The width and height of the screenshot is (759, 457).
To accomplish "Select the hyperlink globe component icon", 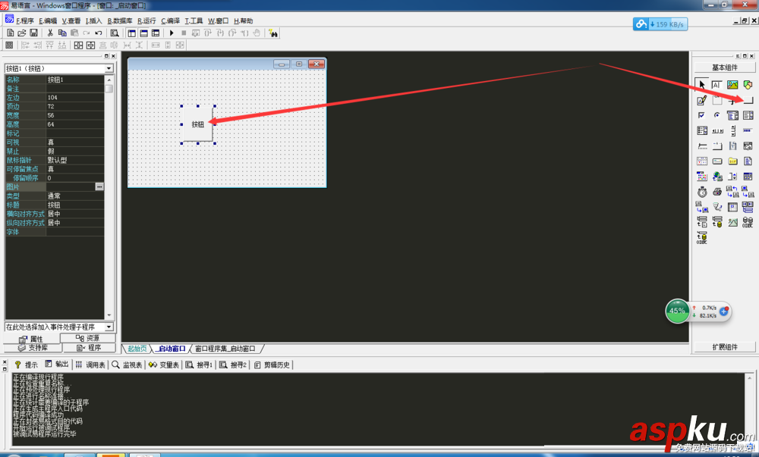I will 717,177.
